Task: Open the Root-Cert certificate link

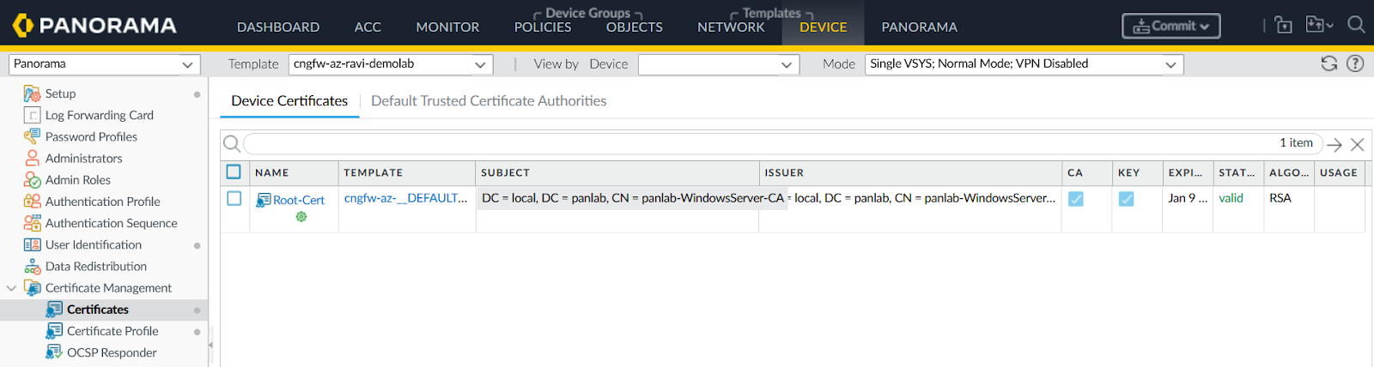Action: point(298,200)
